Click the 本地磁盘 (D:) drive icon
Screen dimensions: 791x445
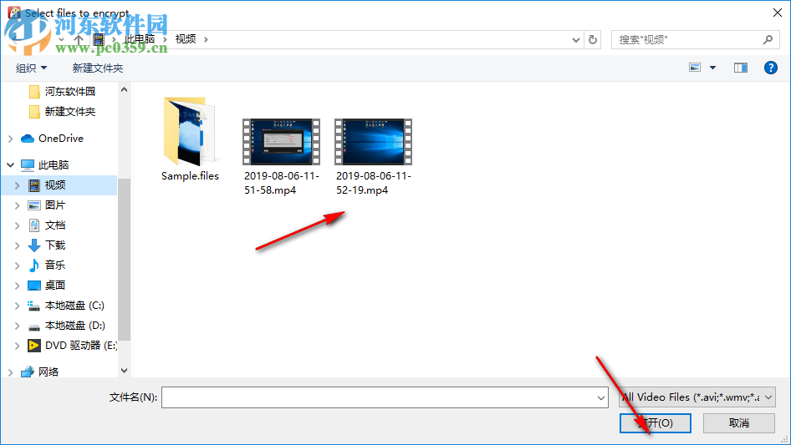click(33, 326)
